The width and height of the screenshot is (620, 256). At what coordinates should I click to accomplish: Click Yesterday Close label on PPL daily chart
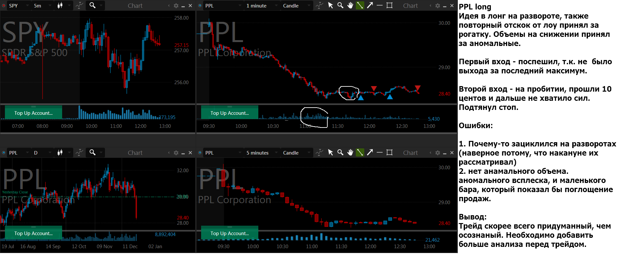(15, 192)
